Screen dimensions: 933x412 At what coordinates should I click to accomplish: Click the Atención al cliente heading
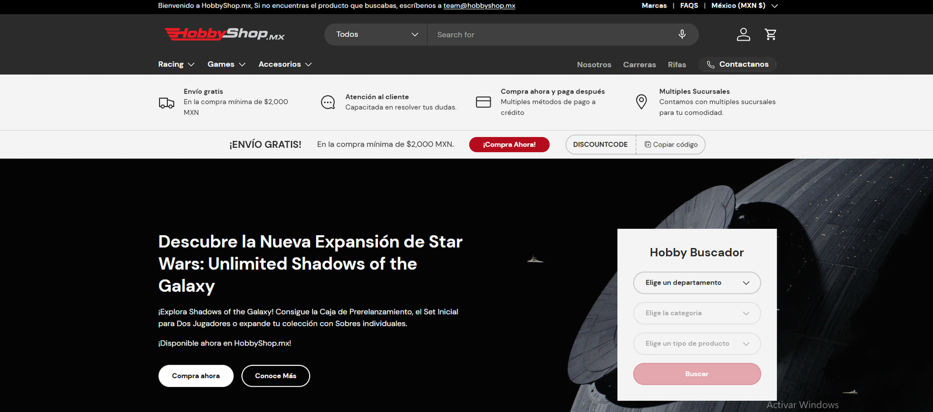(377, 97)
